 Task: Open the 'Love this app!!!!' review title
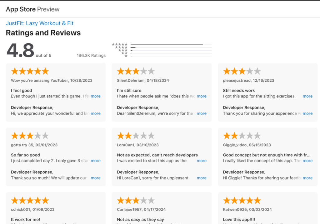(239, 220)
